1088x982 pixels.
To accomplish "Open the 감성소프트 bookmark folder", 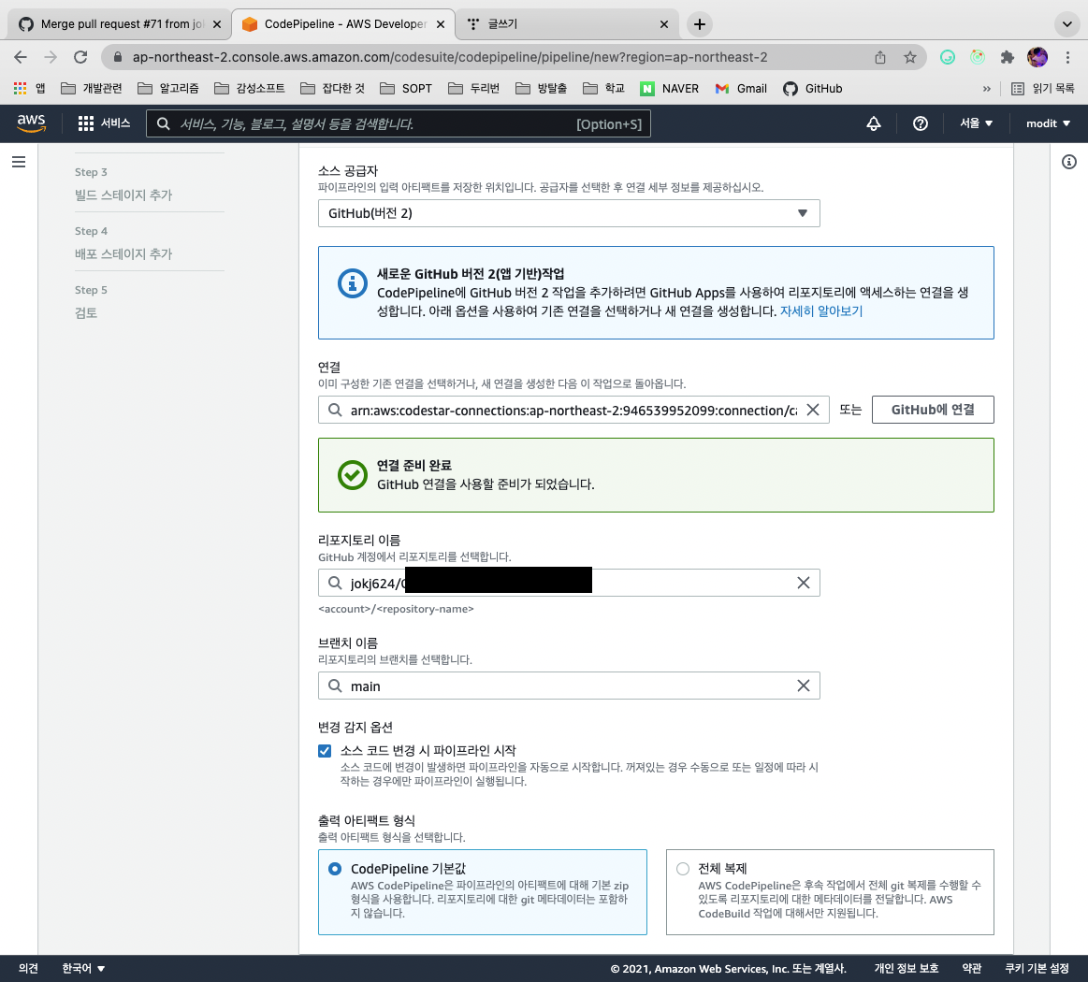I will (x=250, y=88).
